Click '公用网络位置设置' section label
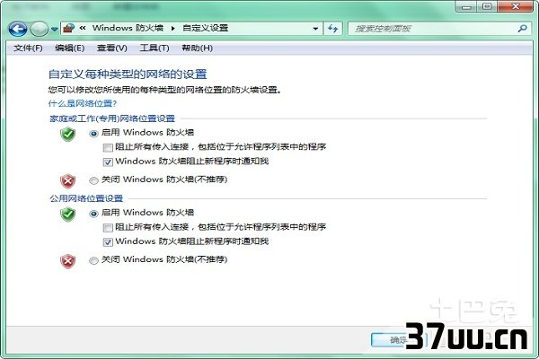 [x=86, y=198]
